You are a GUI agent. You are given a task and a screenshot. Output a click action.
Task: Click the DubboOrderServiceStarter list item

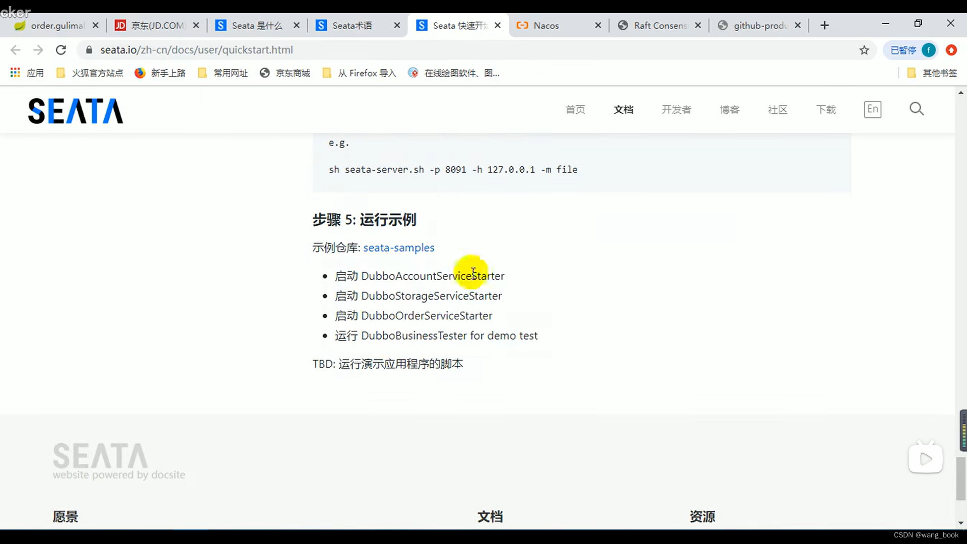click(413, 316)
